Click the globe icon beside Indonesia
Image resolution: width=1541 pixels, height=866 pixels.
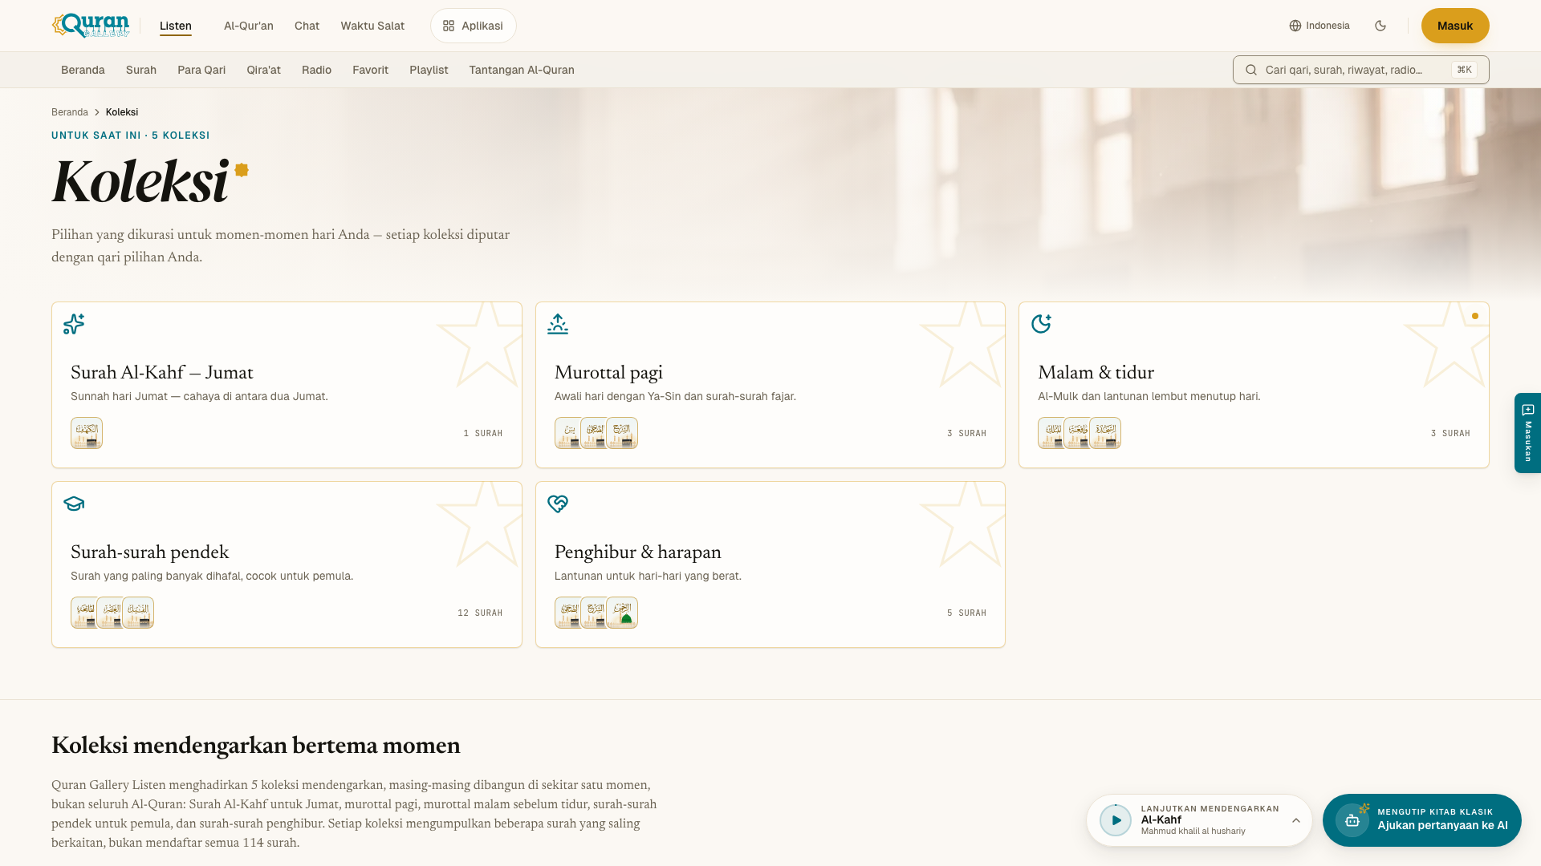click(x=1295, y=26)
